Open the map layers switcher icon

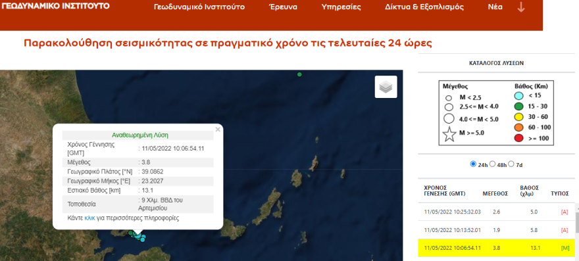pos(386,87)
